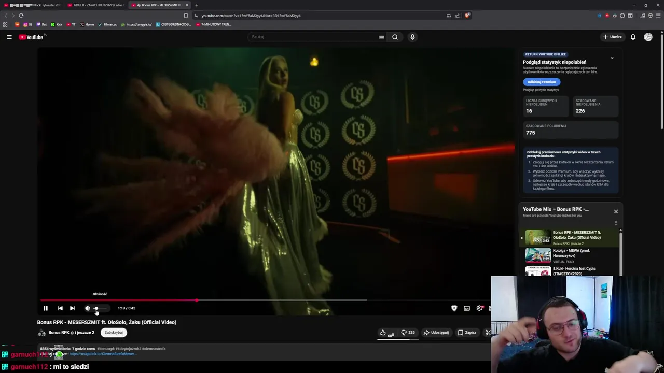This screenshot has width=664, height=373.
Task: Open the account avatar menu
Action: point(648,37)
